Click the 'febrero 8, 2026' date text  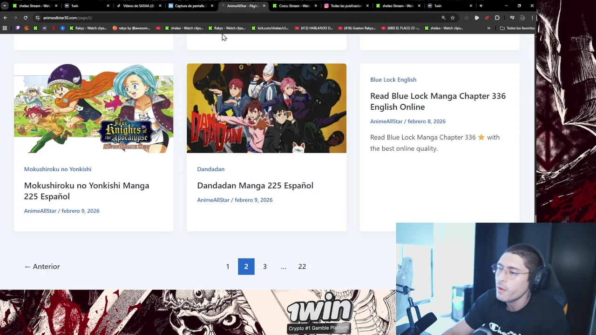pyautogui.click(x=427, y=121)
